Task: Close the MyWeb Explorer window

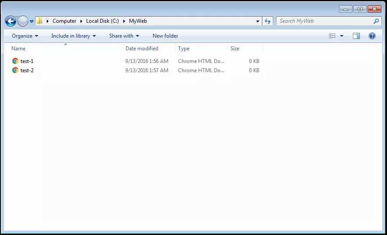Action: pos(374,9)
